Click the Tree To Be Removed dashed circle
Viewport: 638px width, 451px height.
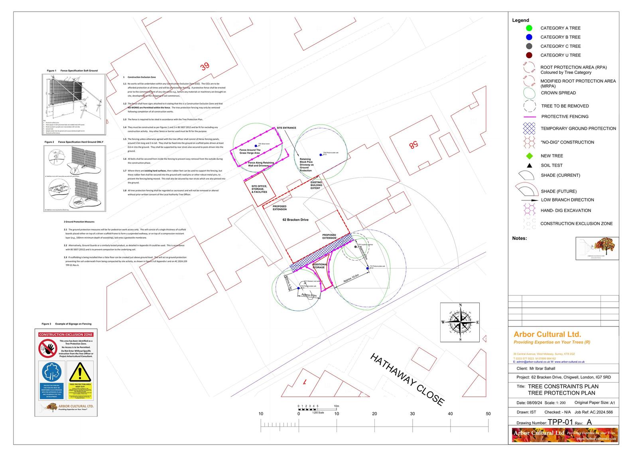530,106
